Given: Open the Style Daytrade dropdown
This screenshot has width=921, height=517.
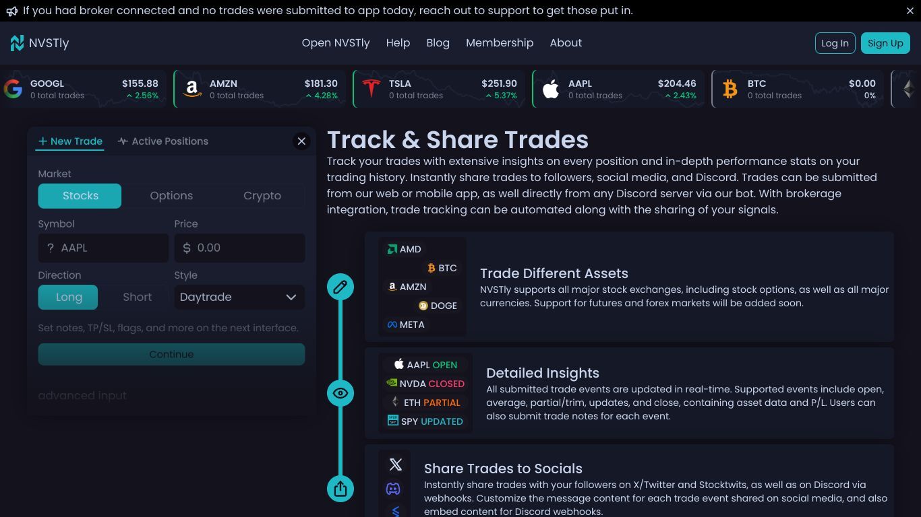Looking at the screenshot, I should [x=239, y=297].
